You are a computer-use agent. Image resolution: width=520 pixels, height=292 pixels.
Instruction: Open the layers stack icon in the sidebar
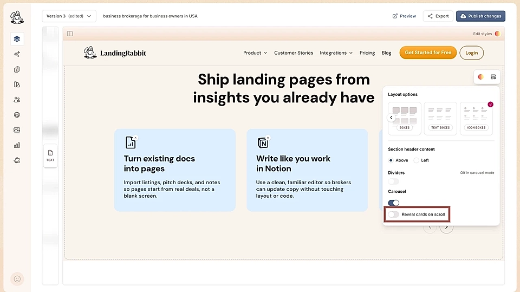(17, 39)
